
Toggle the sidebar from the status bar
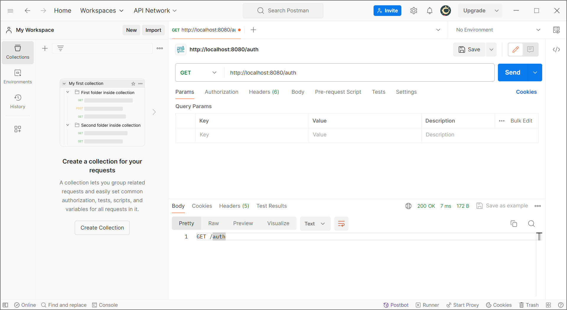pyautogui.click(x=5, y=305)
